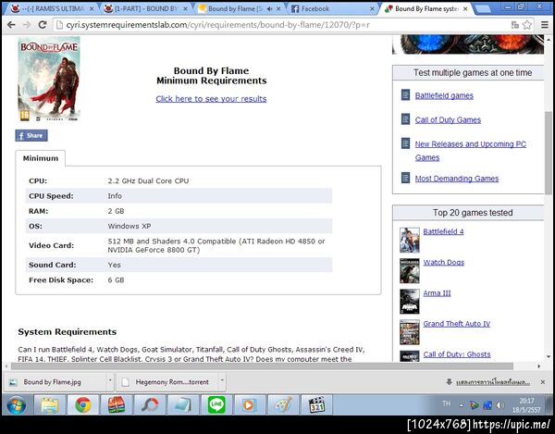This screenshot has height=434, width=555.
Task: Open the media player orange play icon in taskbar
Action: 249,404
